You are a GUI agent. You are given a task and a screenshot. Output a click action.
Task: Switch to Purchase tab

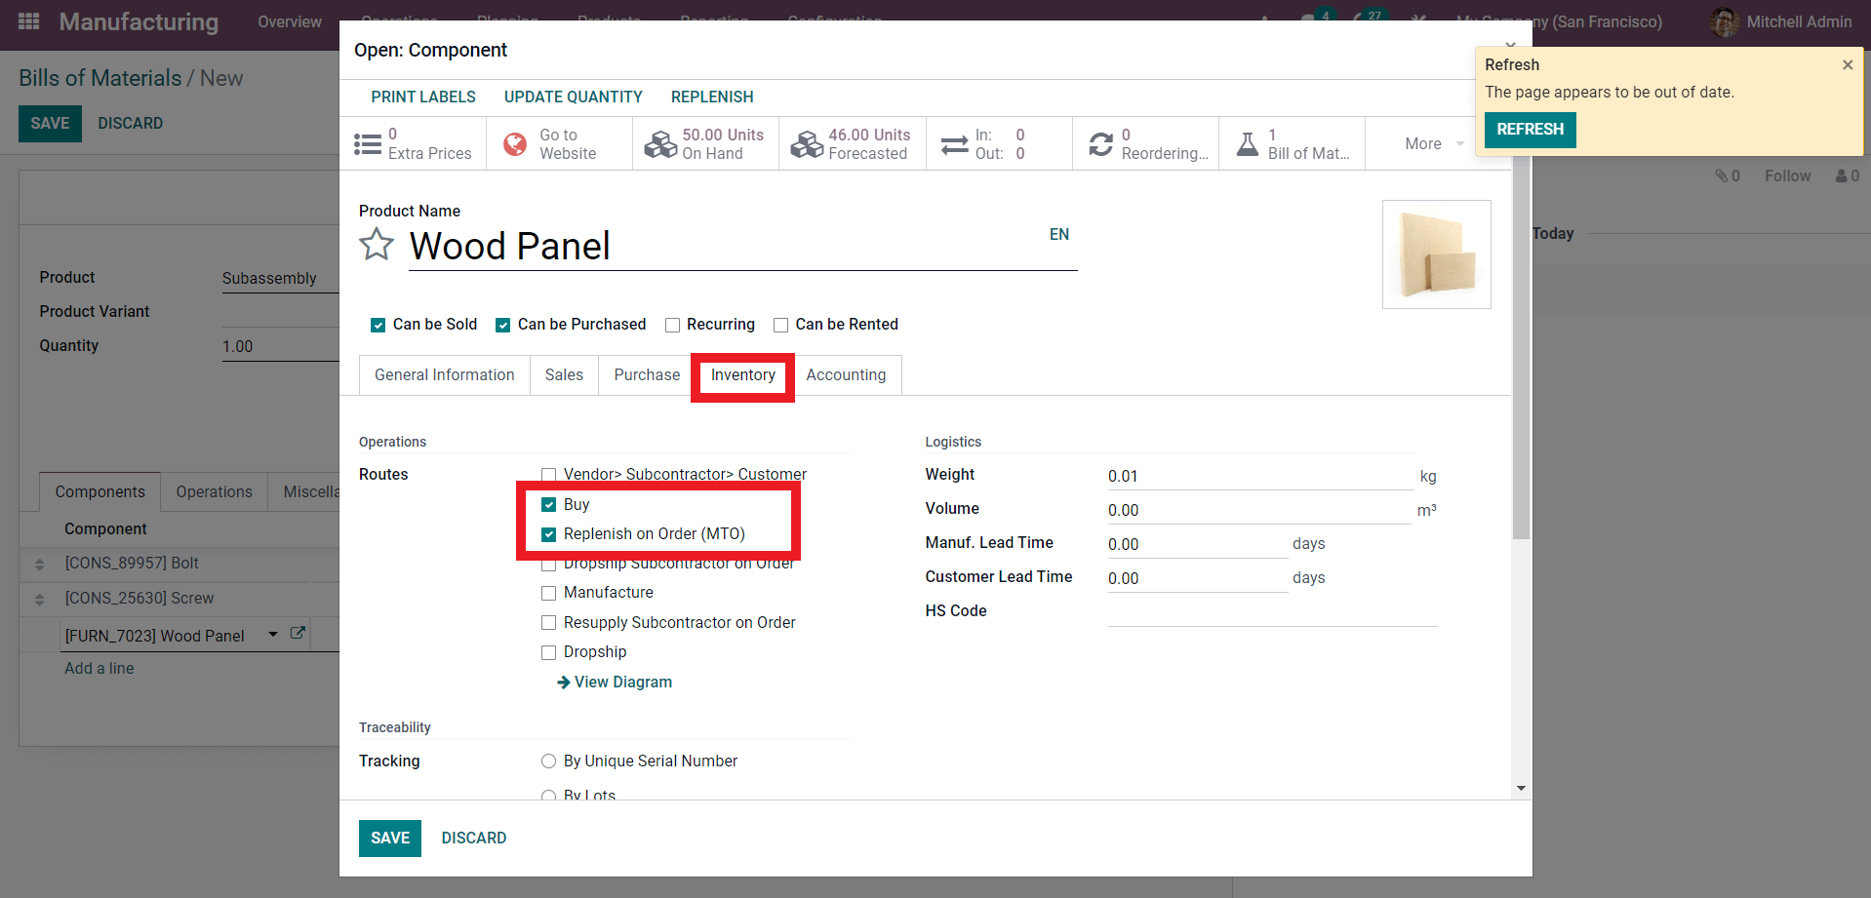[x=647, y=375]
